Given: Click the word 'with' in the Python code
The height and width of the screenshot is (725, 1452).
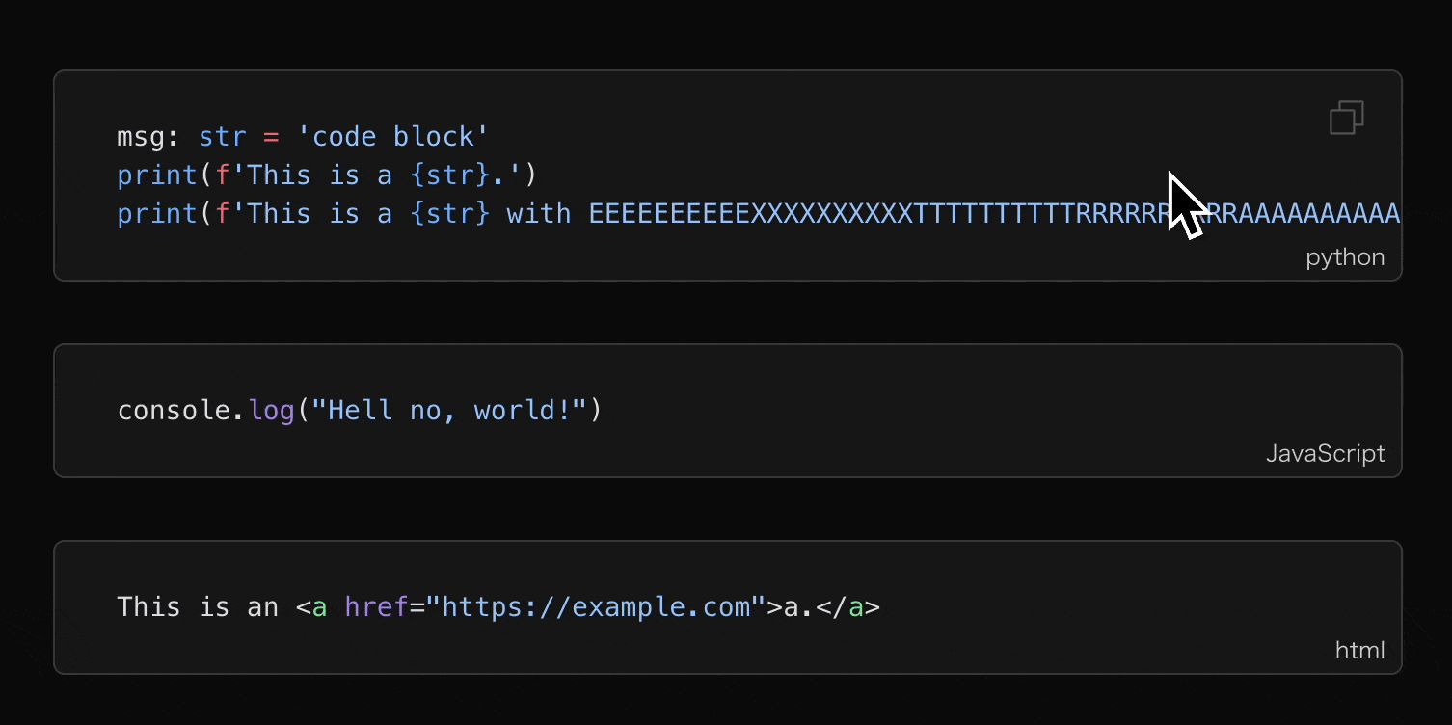Looking at the screenshot, I should [x=538, y=214].
